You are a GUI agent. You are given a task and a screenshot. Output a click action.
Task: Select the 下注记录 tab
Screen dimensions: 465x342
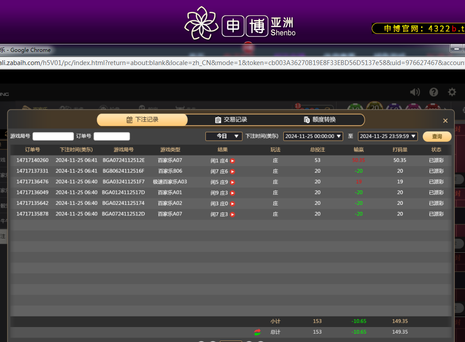point(142,120)
